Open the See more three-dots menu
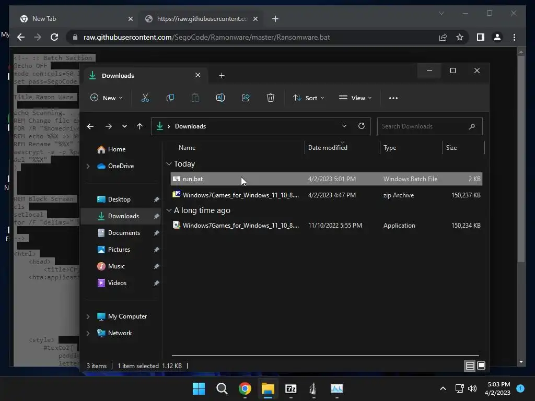Screen dimensions: 535x401 pos(393,98)
